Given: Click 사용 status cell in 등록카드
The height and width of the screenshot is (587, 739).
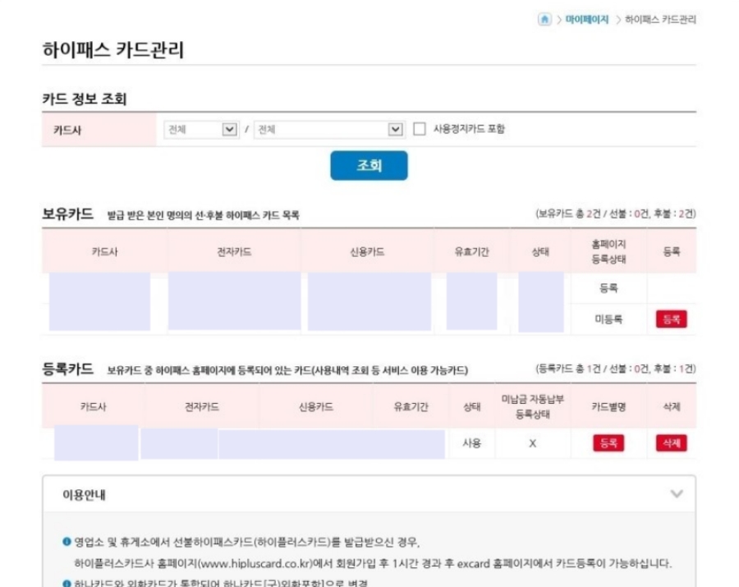Looking at the screenshot, I should click(472, 443).
